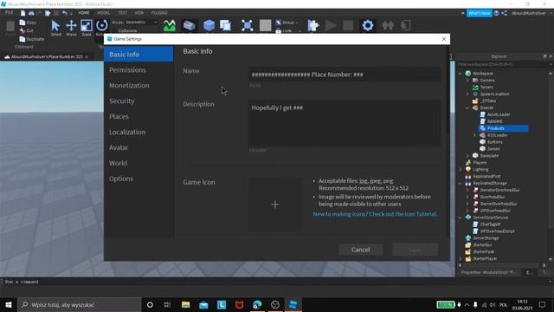The height and width of the screenshot is (312, 554).
Task: Click the Team Test icon
Action: click(388, 25)
